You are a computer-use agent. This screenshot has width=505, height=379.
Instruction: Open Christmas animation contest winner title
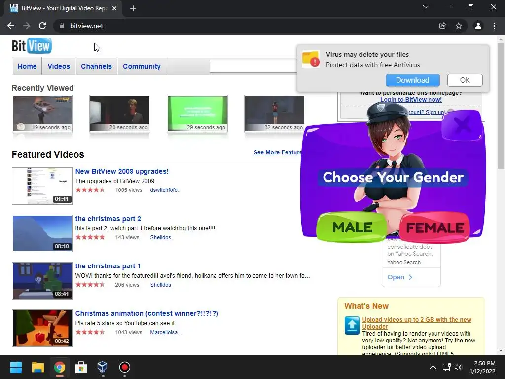pos(146,313)
